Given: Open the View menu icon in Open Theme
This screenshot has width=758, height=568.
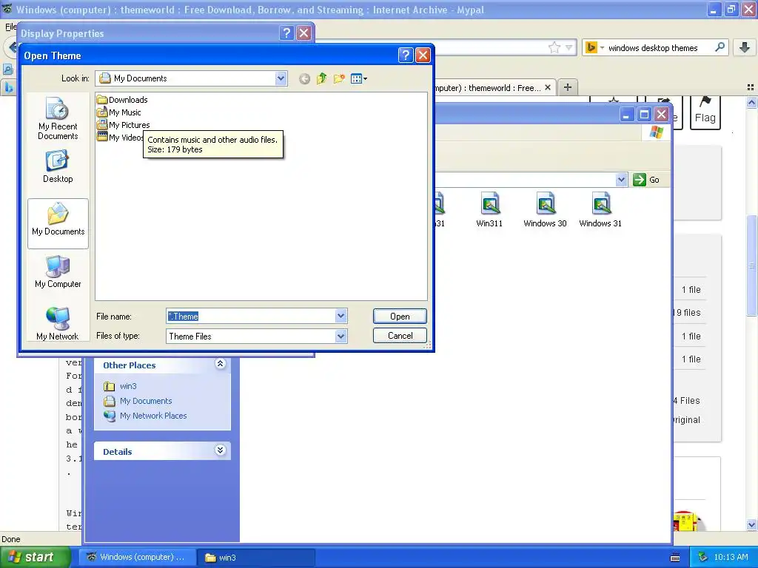Looking at the screenshot, I should pos(359,78).
